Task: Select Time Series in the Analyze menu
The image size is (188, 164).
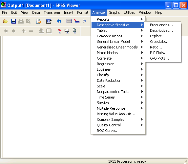Action: (x=118, y=97)
